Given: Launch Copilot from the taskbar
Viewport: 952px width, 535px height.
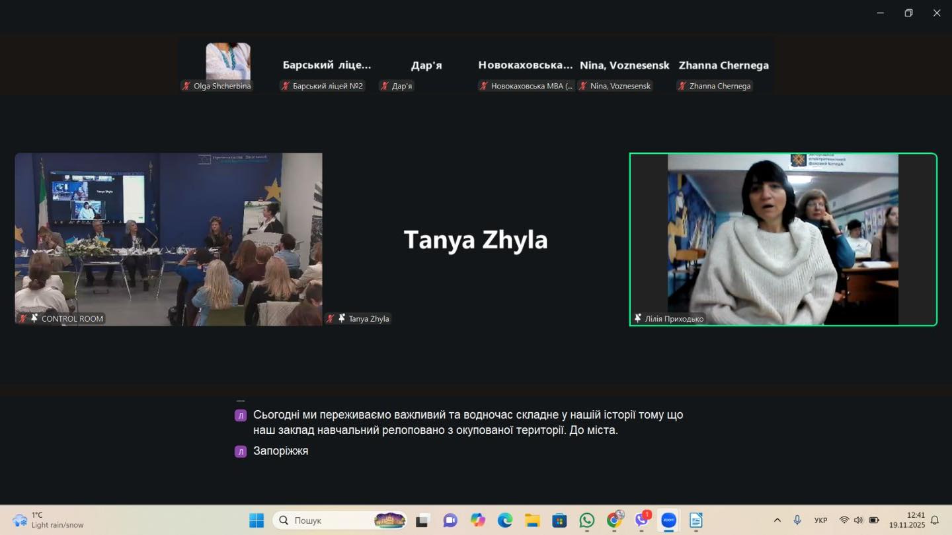Looking at the screenshot, I should tap(478, 520).
